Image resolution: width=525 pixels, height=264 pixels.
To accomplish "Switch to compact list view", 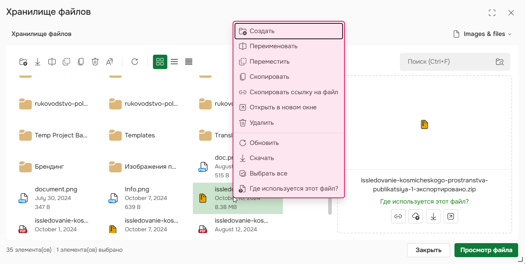I will [189, 62].
